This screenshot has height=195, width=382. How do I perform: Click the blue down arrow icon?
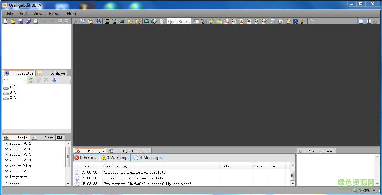point(54,80)
